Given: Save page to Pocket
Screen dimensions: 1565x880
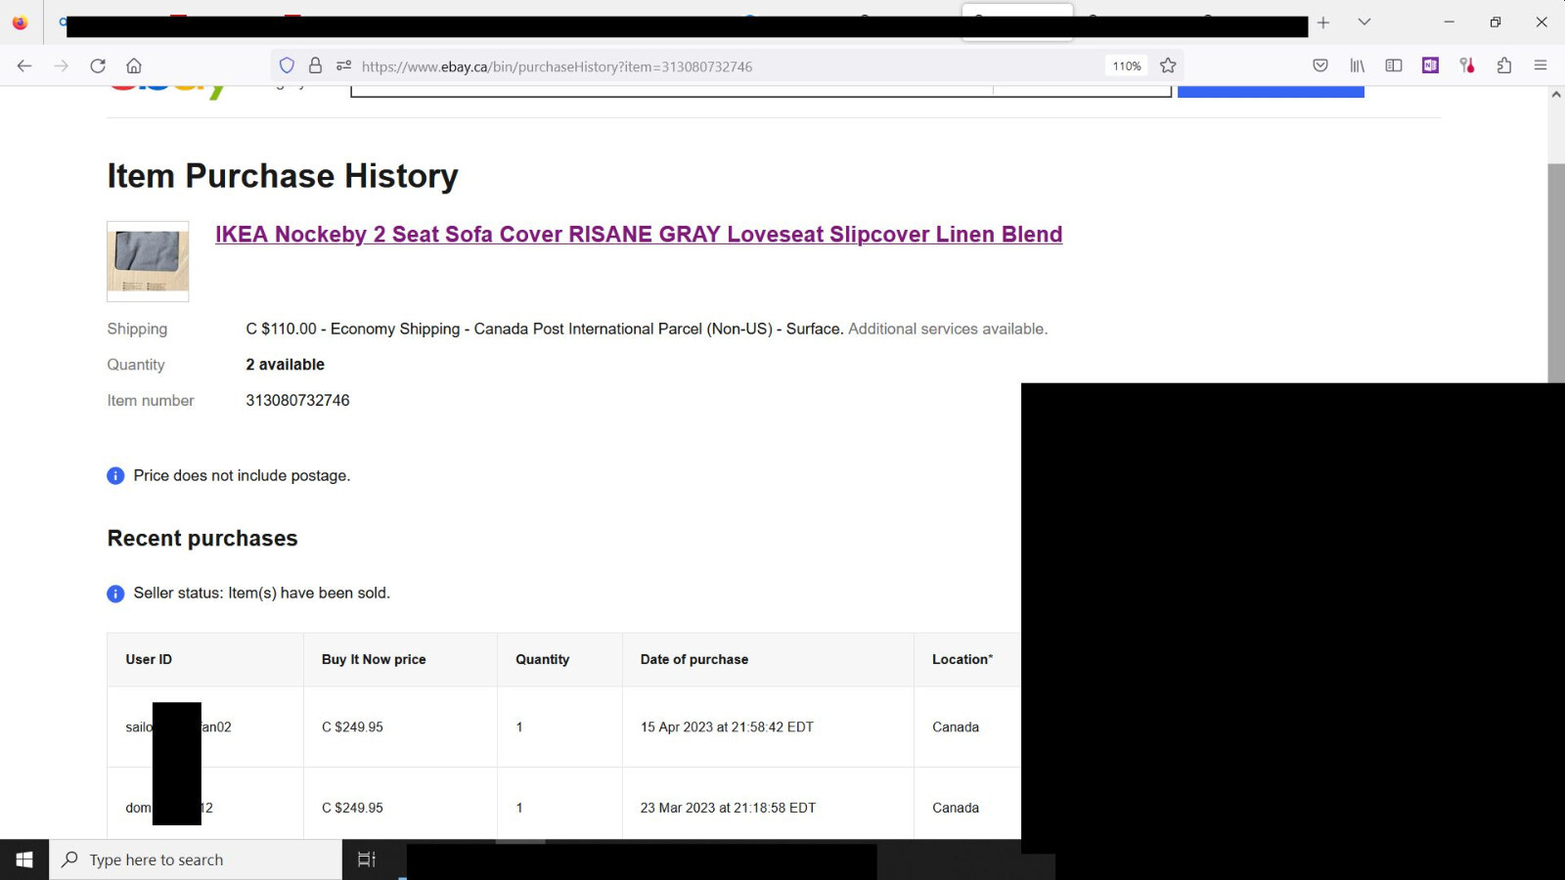Looking at the screenshot, I should pyautogui.click(x=1320, y=66).
